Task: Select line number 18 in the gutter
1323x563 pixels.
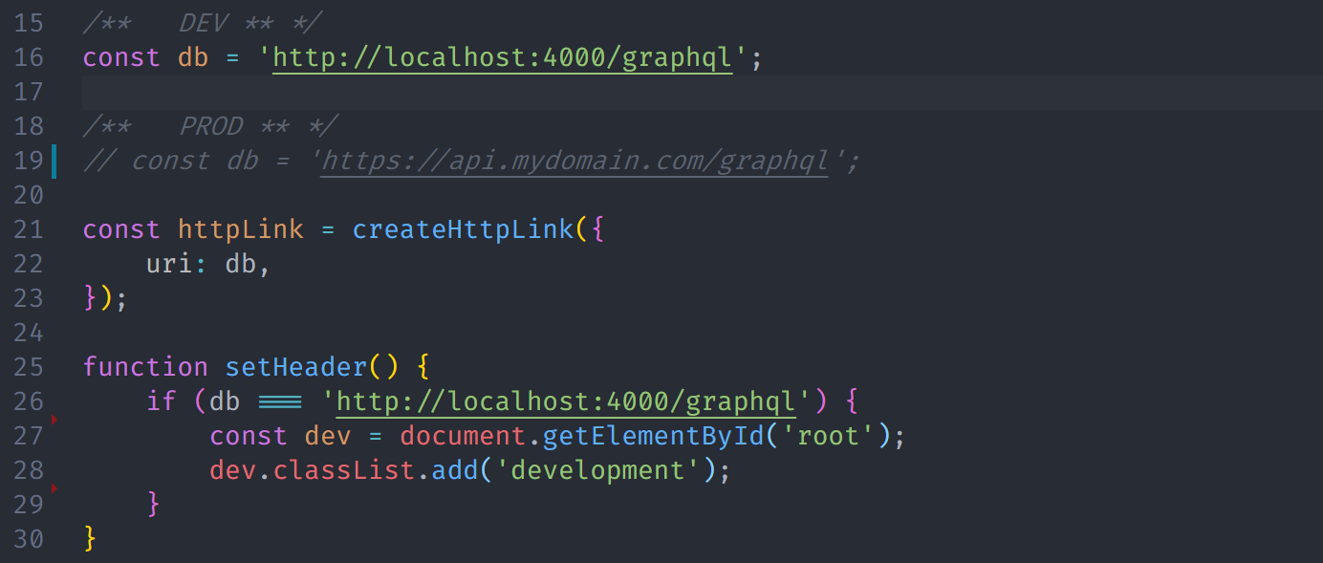Action: tap(30, 126)
